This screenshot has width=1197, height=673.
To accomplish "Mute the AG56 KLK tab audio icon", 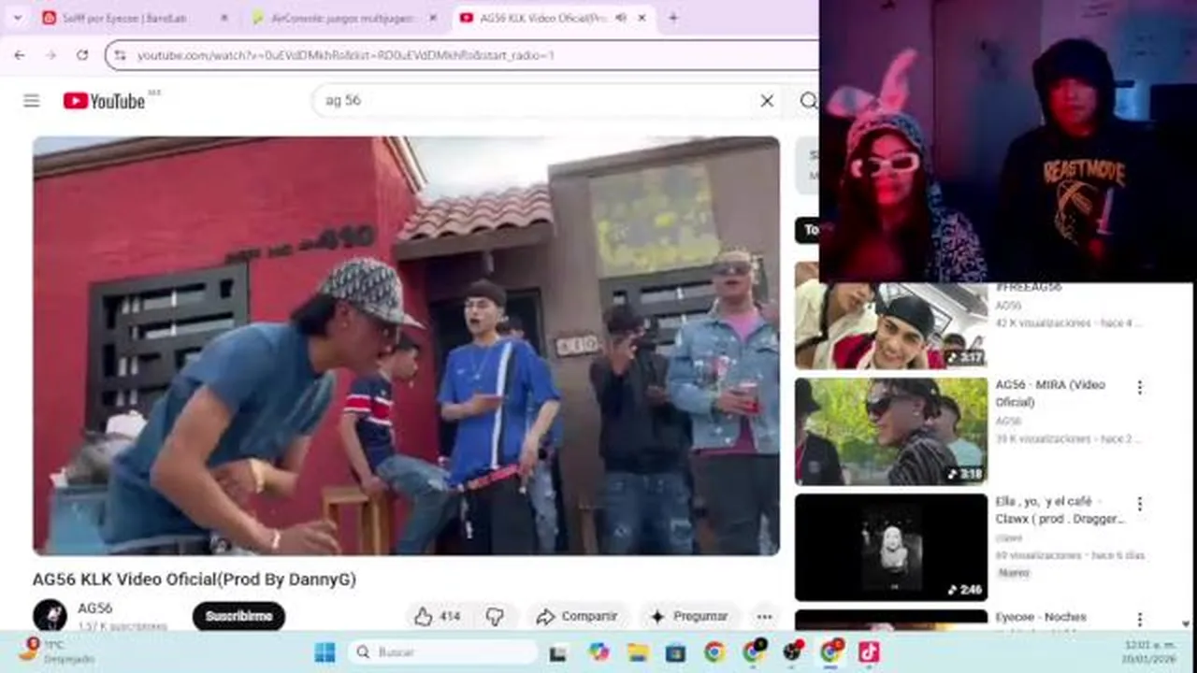I will click(x=621, y=18).
